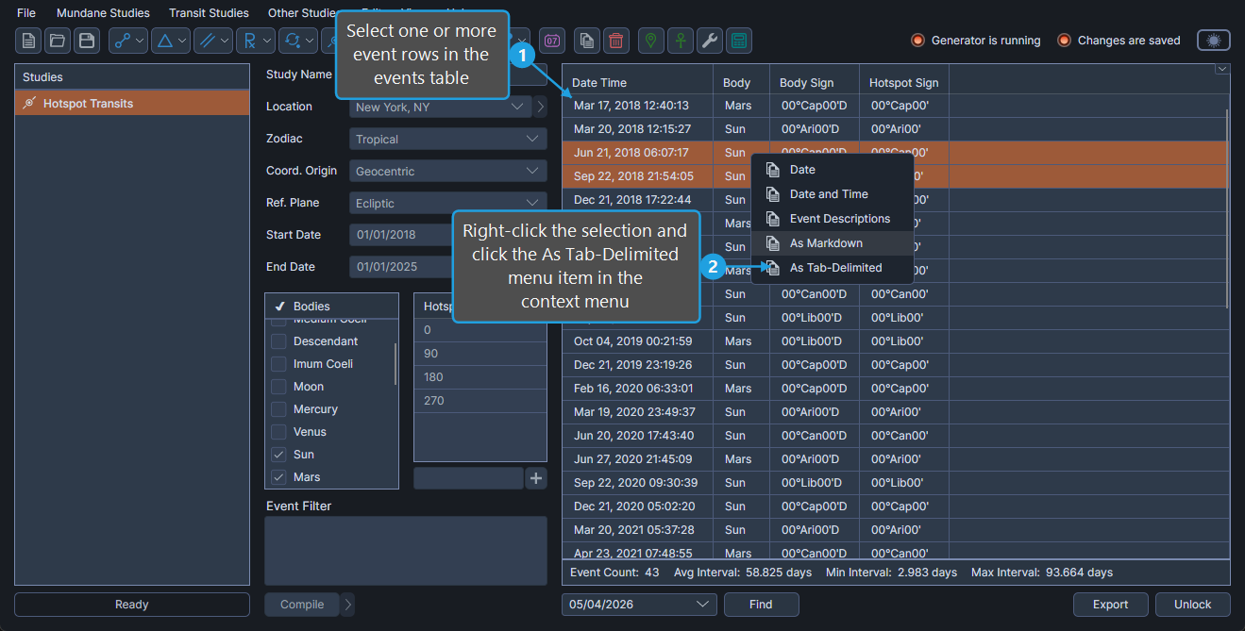Click the Export button
The width and height of the screenshot is (1245, 631).
tap(1110, 605)
